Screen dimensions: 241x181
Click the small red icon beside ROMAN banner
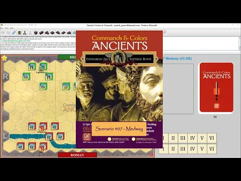[152, 154]
